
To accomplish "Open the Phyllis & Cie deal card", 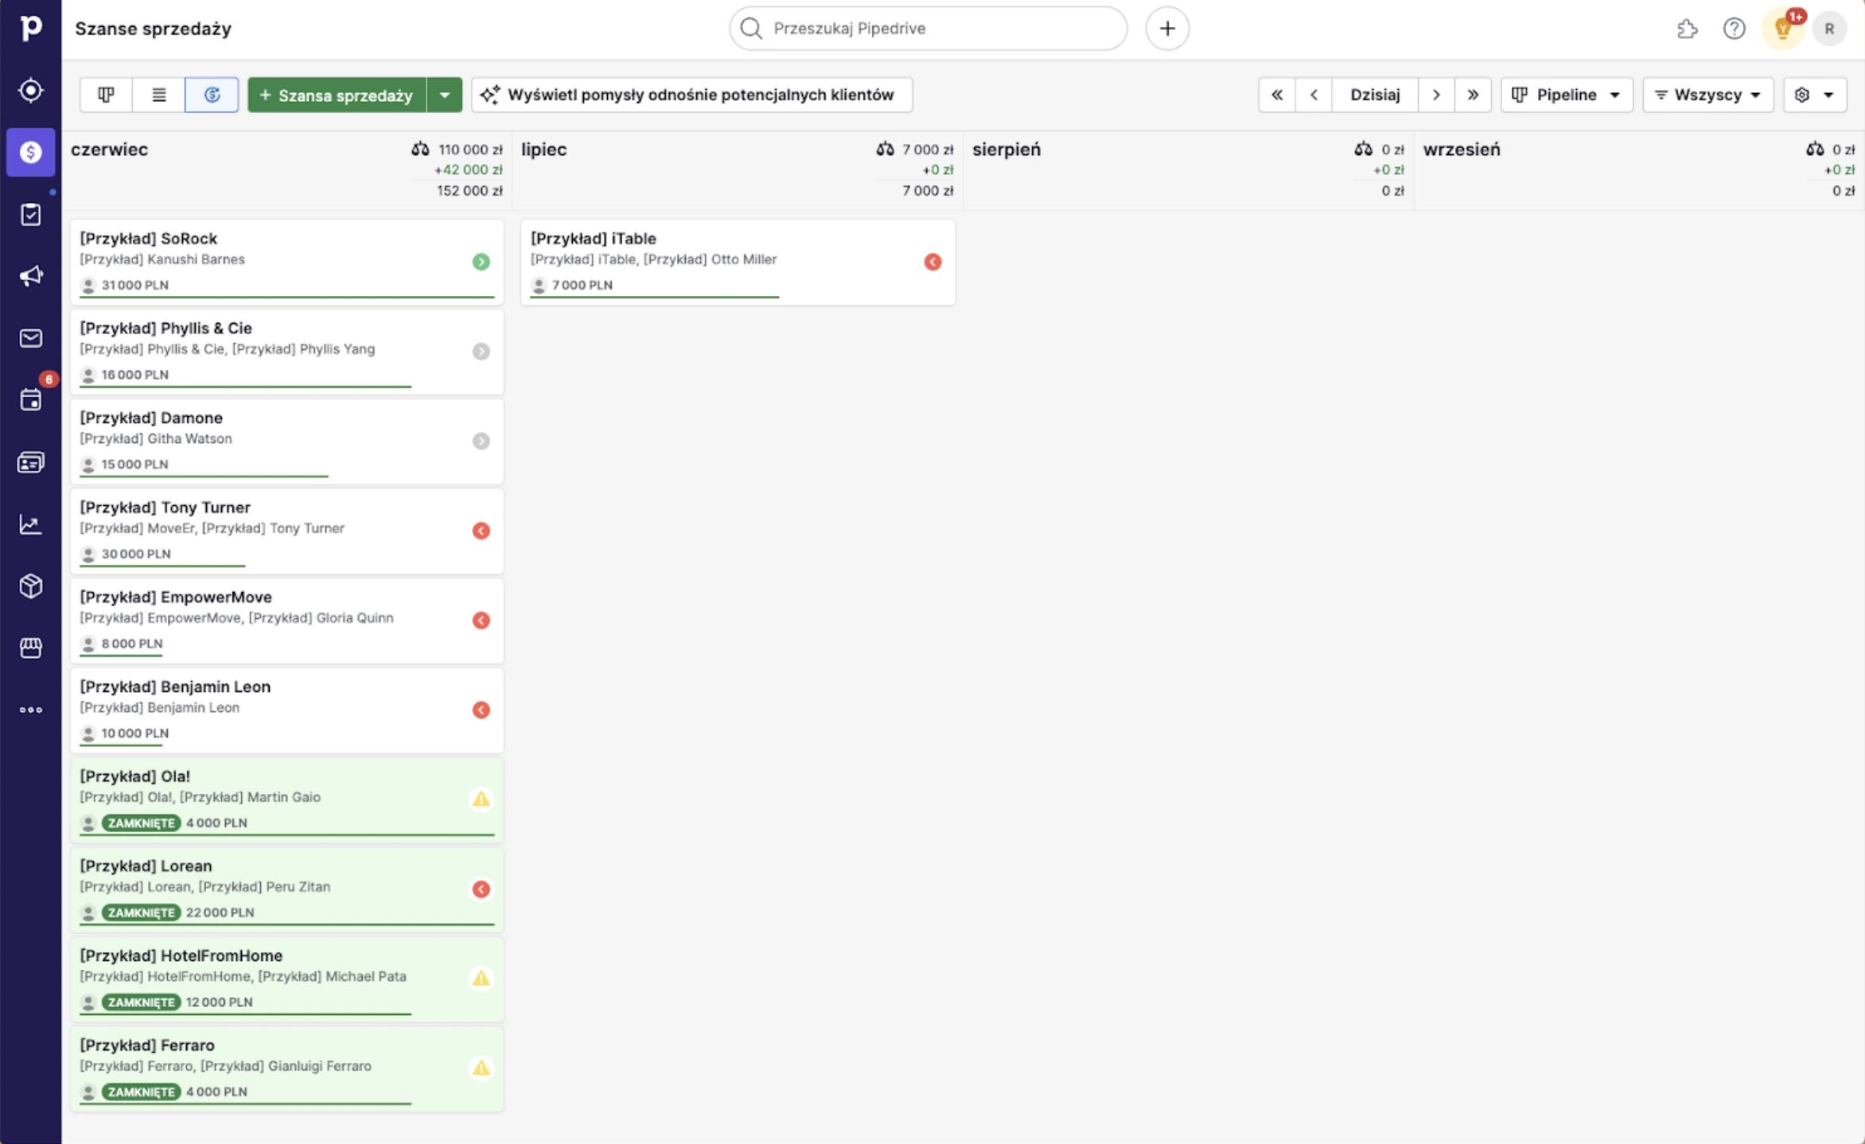I will [x=287, y=352].
